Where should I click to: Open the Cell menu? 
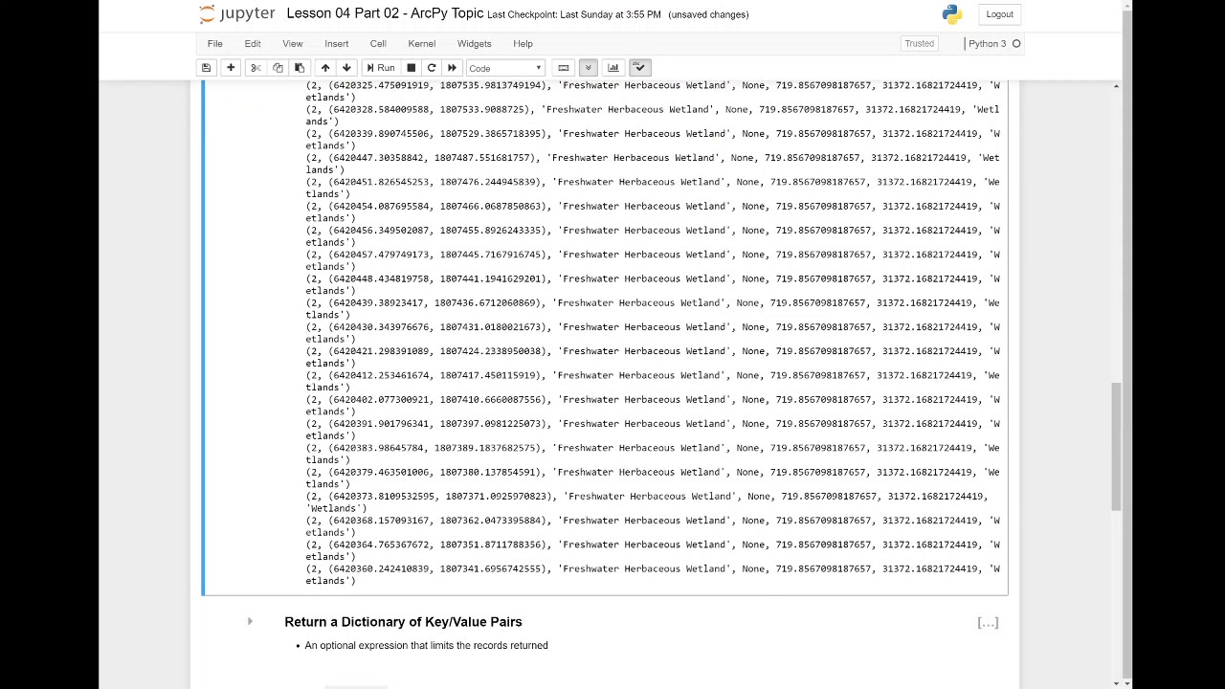coord(378,43)
